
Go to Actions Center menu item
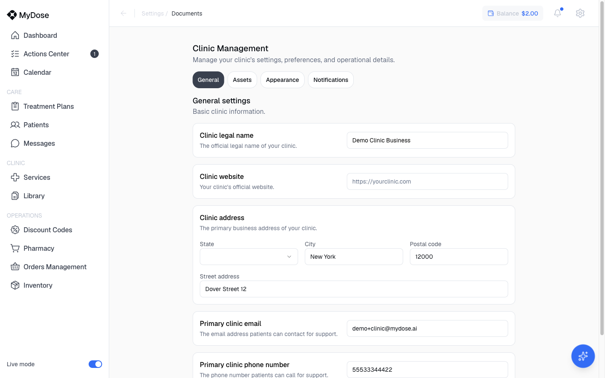tap(55, 54)
